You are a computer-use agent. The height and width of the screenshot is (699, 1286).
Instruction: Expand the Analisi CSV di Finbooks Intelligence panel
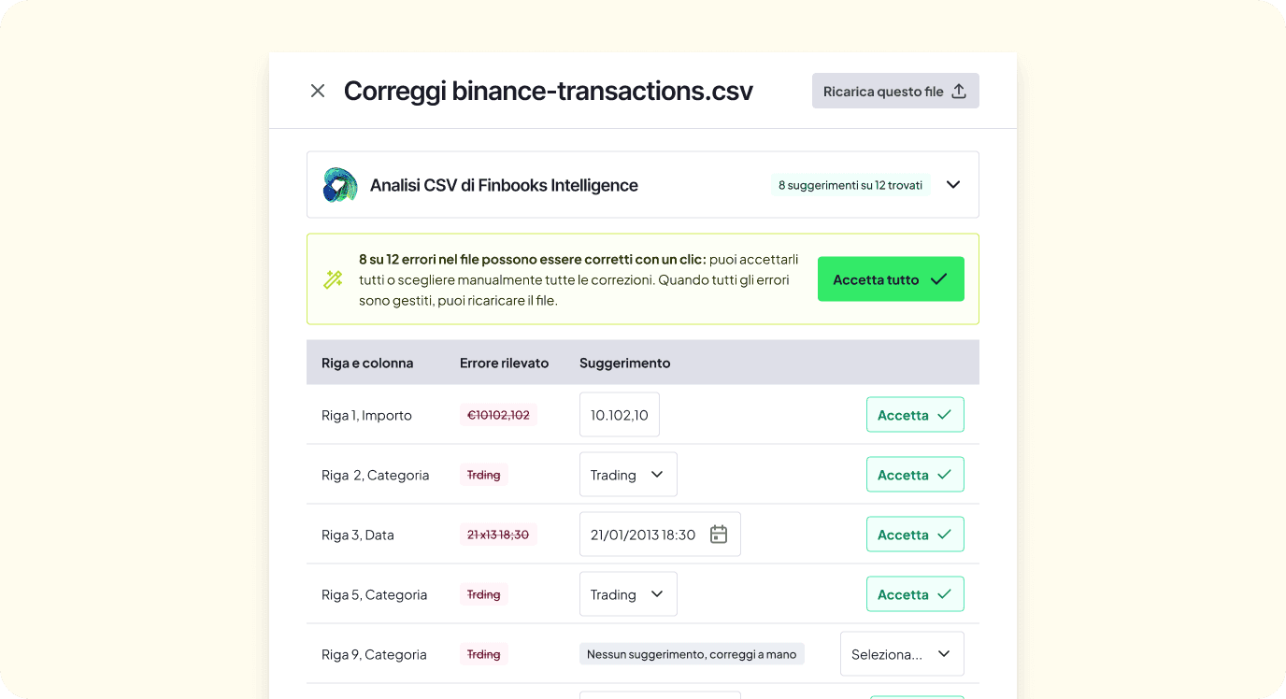(x=953, y=185)
